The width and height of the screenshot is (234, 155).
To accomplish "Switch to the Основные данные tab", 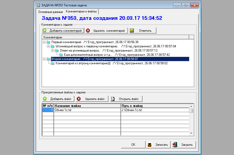I will coord(50,12).
